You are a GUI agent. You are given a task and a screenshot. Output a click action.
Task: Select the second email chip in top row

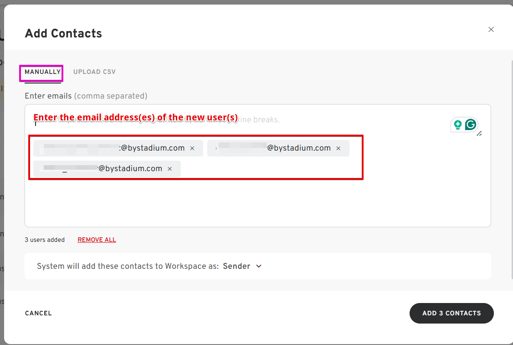pos(273,148)
